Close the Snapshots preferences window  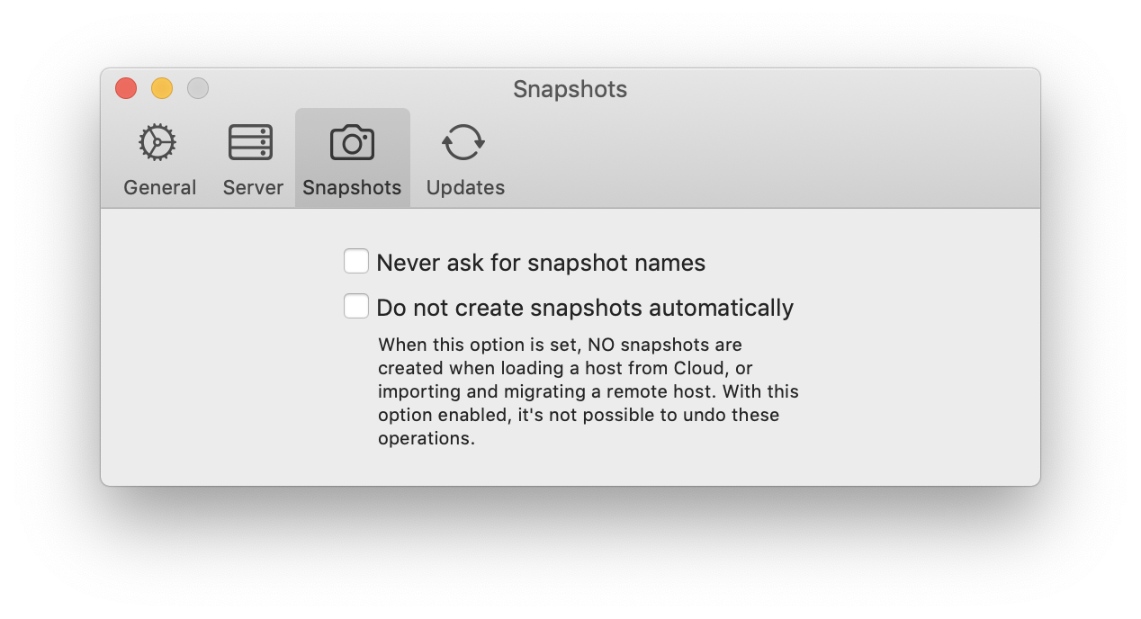(125, 88)
